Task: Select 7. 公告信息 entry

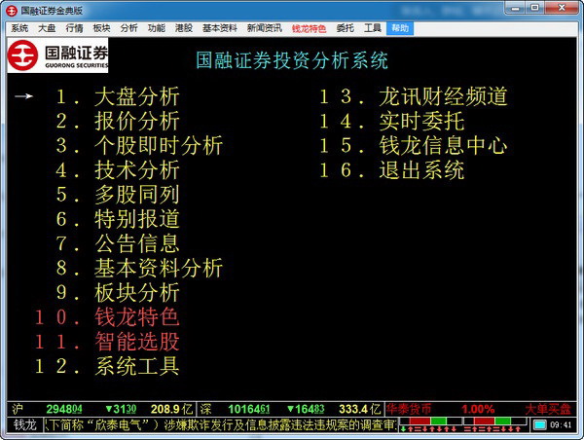Action: (118, 243)
